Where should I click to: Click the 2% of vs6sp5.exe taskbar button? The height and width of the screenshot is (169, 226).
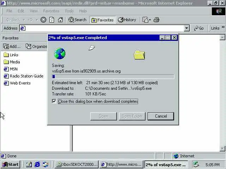166,164
